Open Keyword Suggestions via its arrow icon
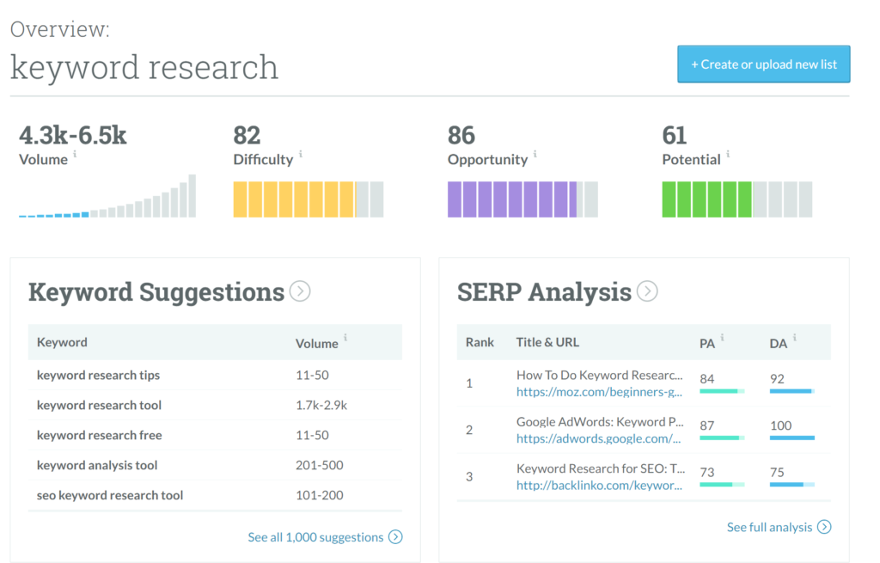 pos(300,291)
